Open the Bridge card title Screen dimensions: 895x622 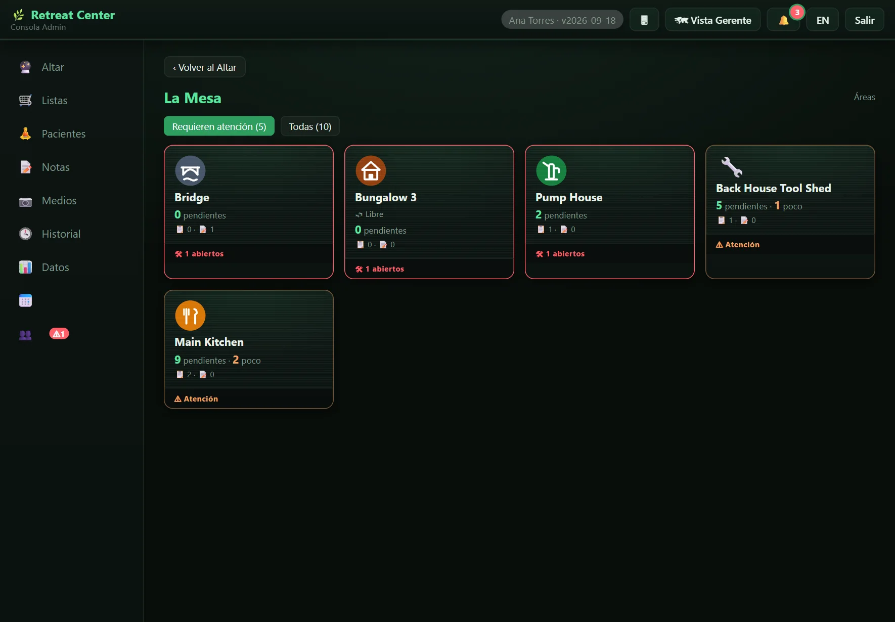(192, 198)
